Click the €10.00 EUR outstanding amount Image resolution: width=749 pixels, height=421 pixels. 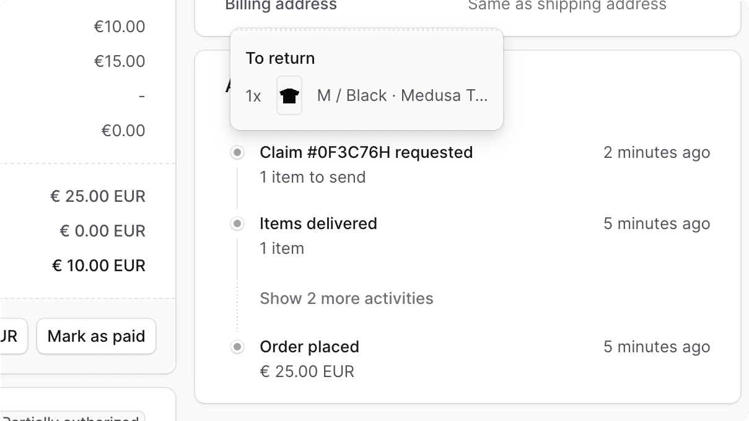(x=99, y=265)
